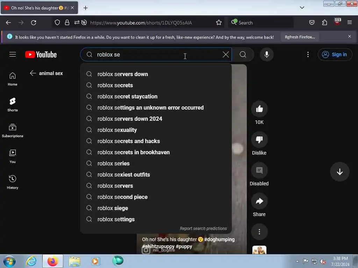This screenshot has width=358, height=268.
Task: Like the Short with the thumbs-up button
Action: tap(259, 109)
